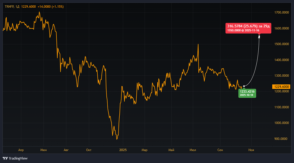Click the 1550.0000 2025-11-16 target text
294x163 pixels.
click(x=243, y=30)
